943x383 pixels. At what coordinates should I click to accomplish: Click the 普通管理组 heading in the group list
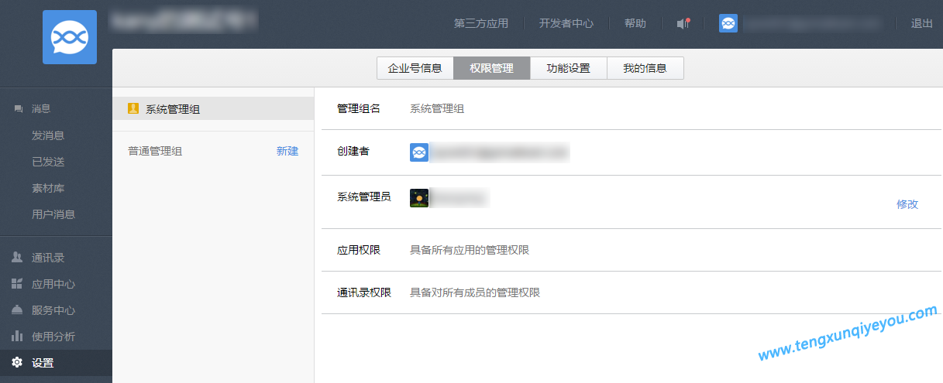pyautogui.click(x=155, y=151)
